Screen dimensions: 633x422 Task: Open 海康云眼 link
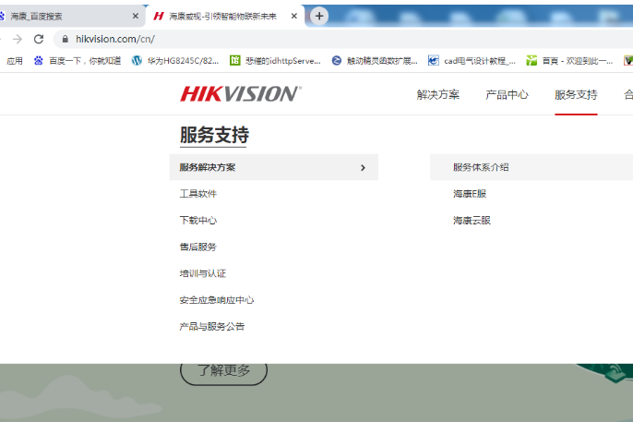click(472, 221)
